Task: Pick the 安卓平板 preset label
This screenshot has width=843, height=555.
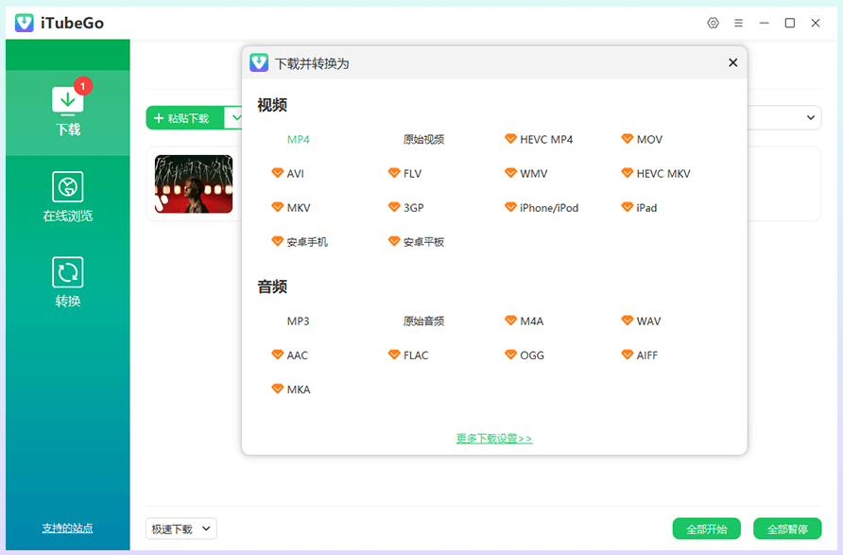Action: pyautogui.click(x=423, y=242)
